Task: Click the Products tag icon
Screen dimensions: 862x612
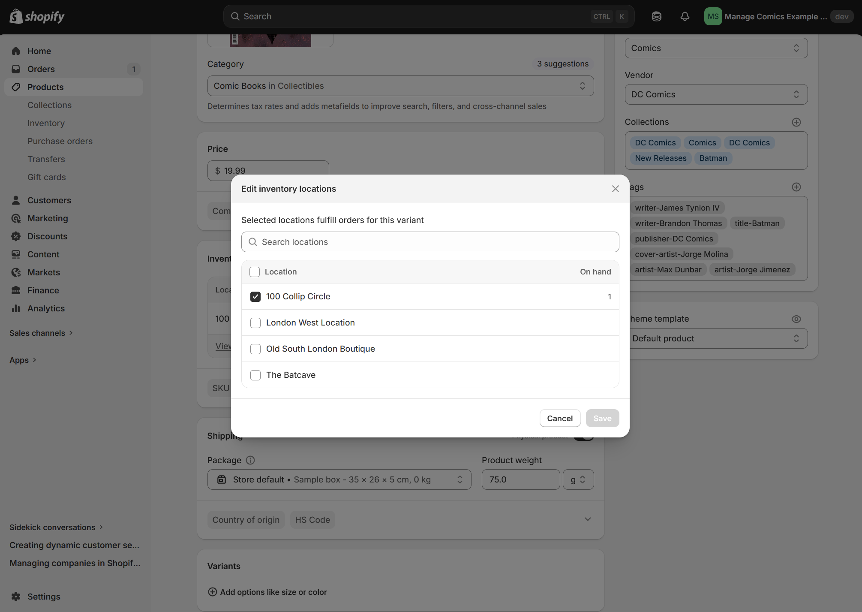Action: [16, 87]
